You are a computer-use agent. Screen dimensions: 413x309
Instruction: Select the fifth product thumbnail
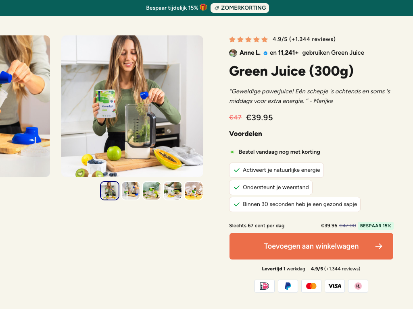(x=194, y=191)
